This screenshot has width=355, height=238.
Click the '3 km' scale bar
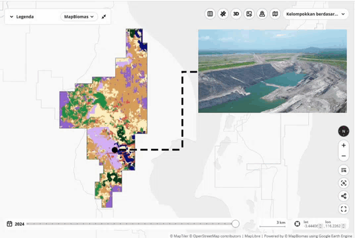tap(273, 224)
